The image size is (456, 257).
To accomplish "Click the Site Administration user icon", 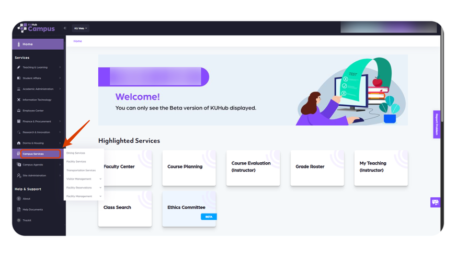I will tap(19, 175).
